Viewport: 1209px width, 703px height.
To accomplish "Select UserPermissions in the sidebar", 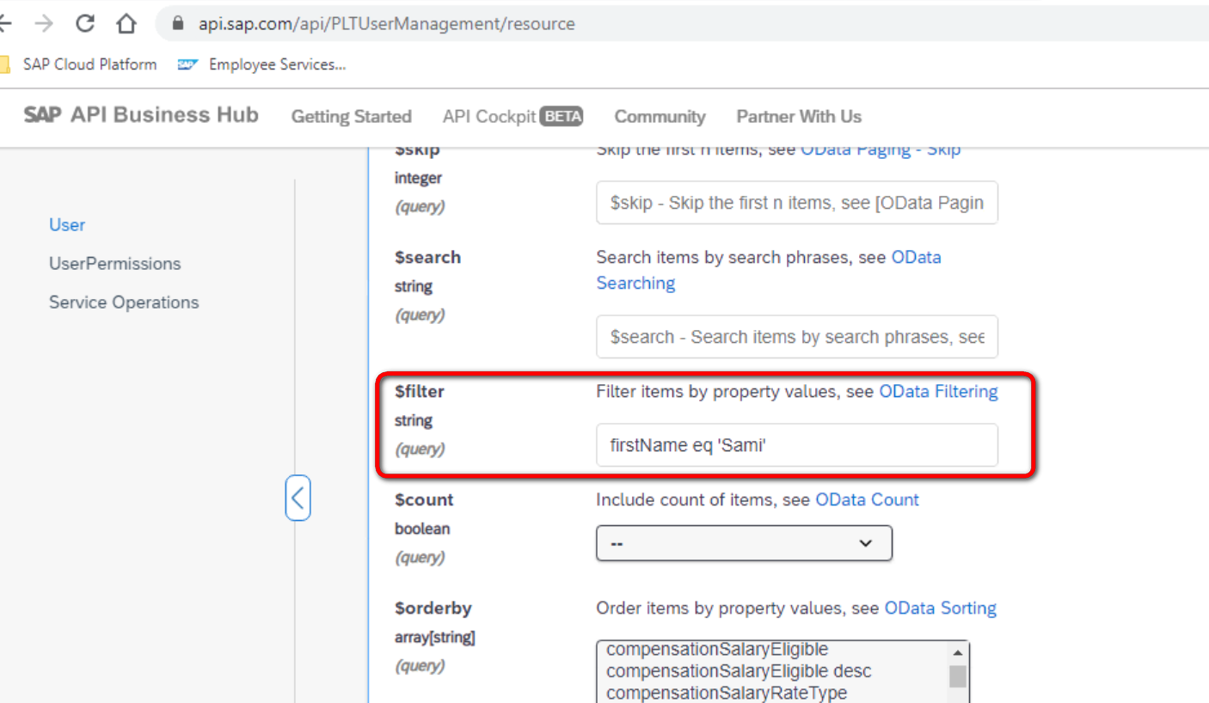I will (x=114, y=263).
